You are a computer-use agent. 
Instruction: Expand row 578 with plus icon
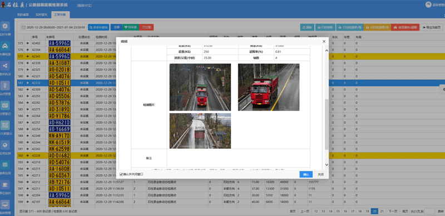coord(27,63)
